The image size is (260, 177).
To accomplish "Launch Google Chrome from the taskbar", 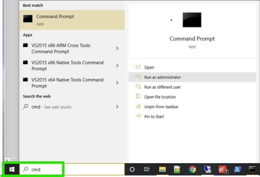I will tap(192, 169).
